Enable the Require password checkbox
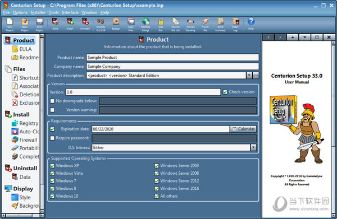The height and width of the screenshot is (219, 337). pos(52,138)
